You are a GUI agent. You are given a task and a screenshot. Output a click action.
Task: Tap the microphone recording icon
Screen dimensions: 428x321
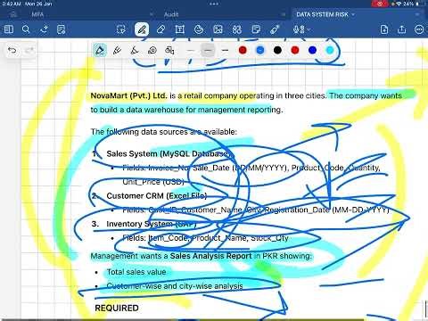(299, 29)
